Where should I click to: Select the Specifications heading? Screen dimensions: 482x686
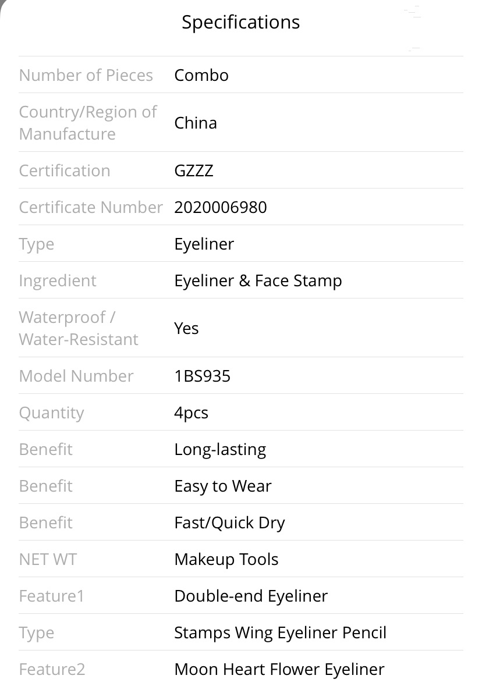(241, 22)
